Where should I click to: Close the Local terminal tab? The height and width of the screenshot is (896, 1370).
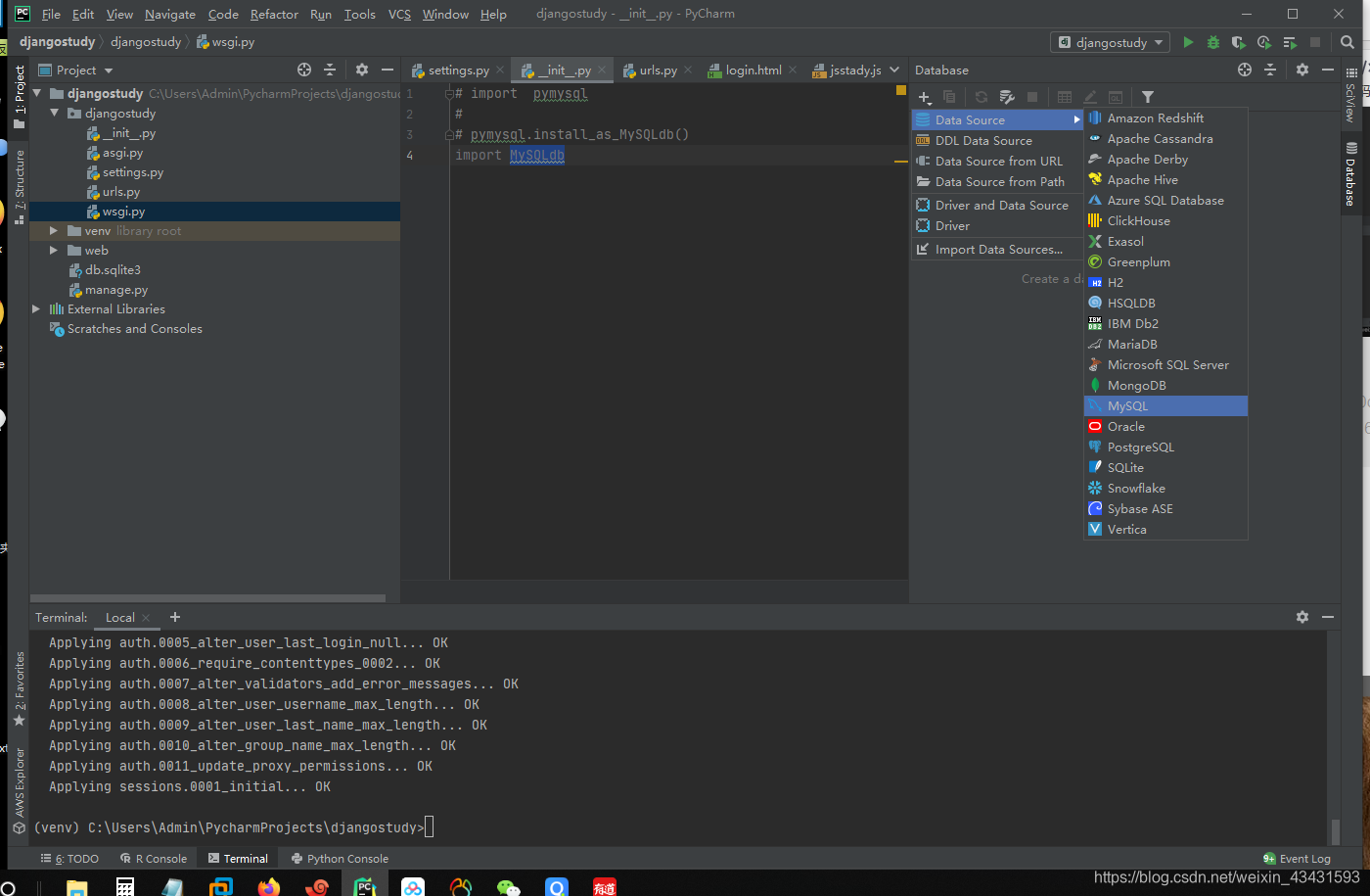(x=146, y=618)
